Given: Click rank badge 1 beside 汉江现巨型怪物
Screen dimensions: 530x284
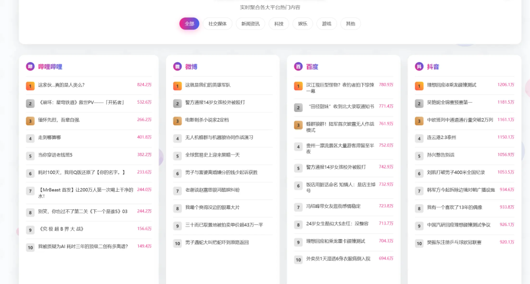Looking at the screenshot, I should tap(298, 87).
